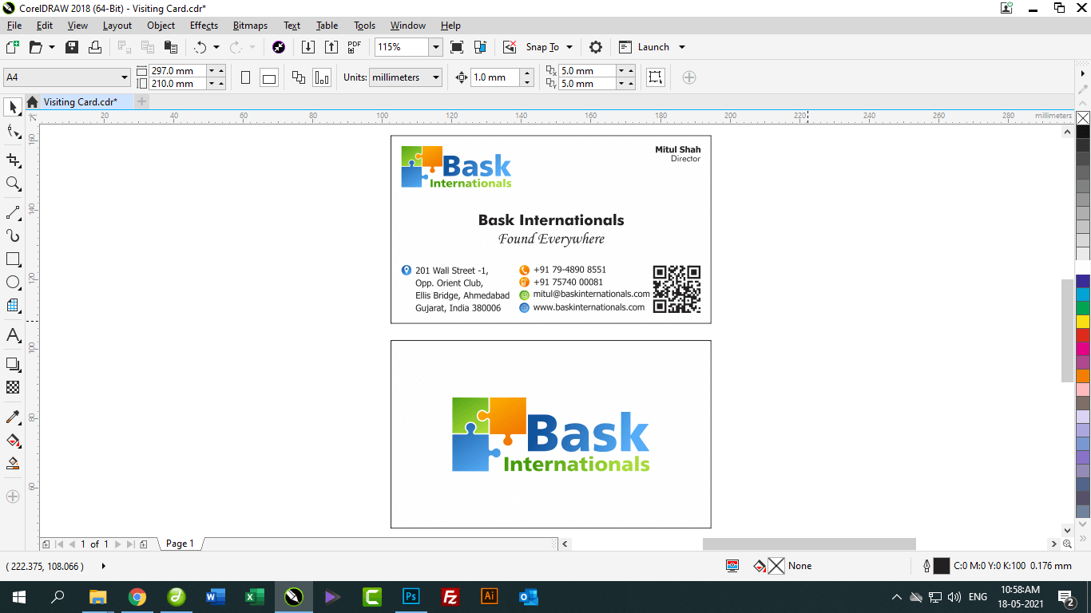1091x613 pixels.
Task: Go to the last page button
Action: [x=131, y=544]
